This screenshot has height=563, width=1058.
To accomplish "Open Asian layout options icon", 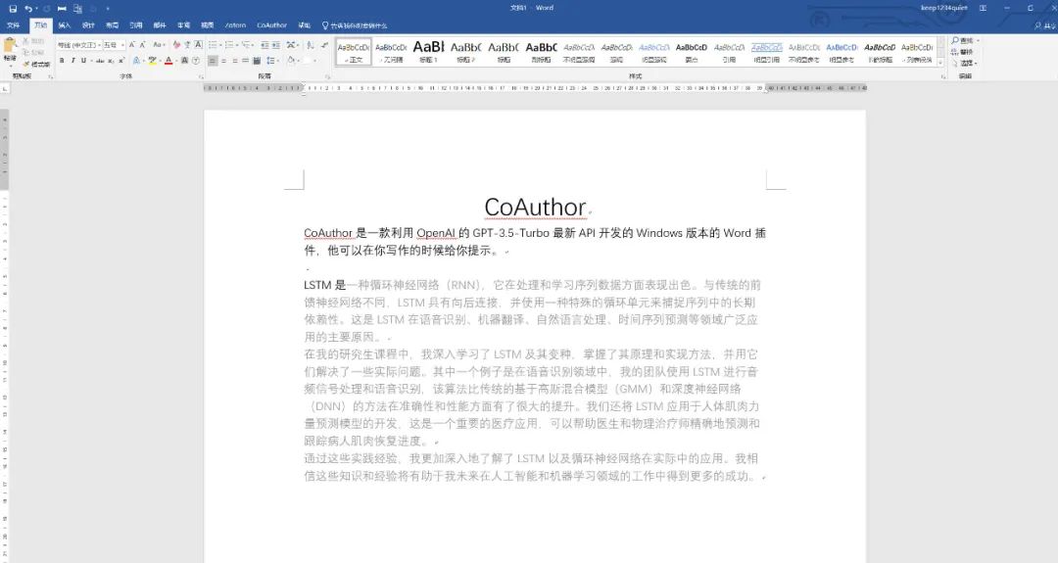I will tap(290, 44).
